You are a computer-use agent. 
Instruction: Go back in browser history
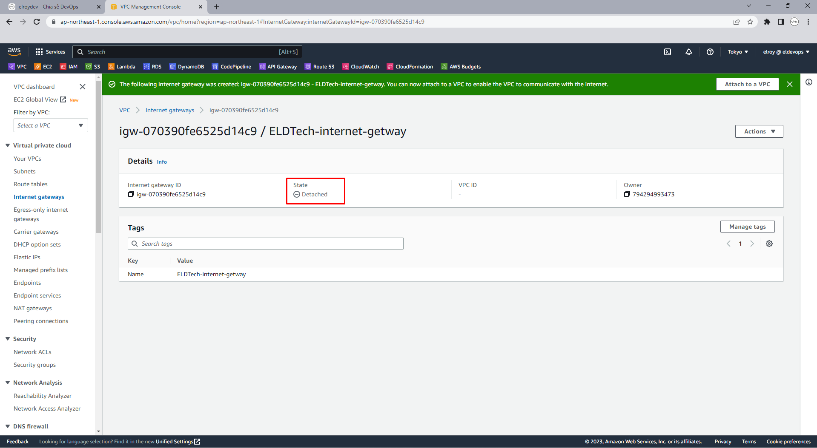[x=9, y=22]
